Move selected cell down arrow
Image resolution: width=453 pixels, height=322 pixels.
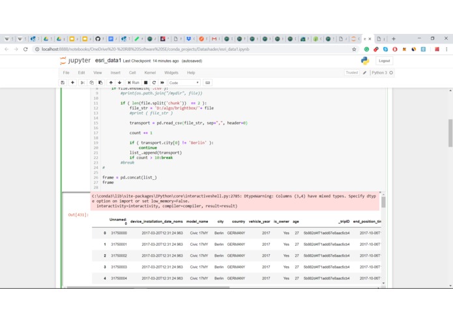(x=120, y=83)
